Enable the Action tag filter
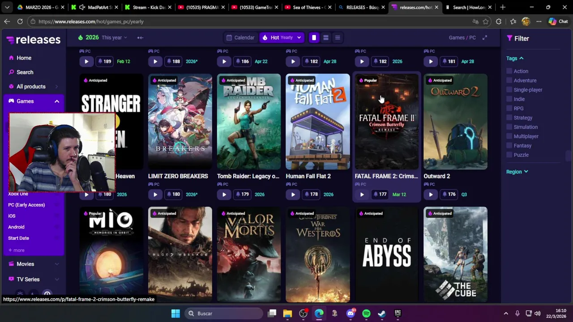 pyautogui.click(x=509, y=71)
